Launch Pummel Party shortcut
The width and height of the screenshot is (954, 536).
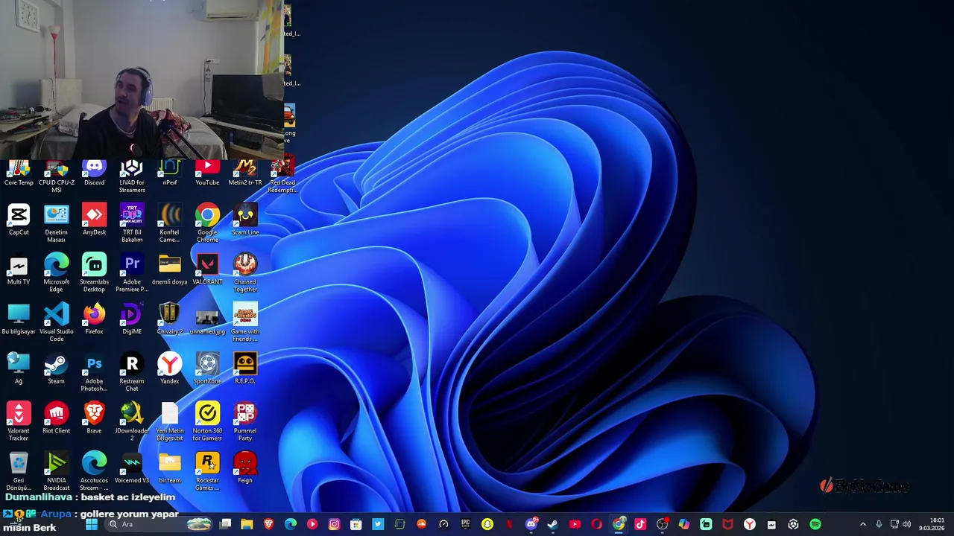tap(245, 422)
